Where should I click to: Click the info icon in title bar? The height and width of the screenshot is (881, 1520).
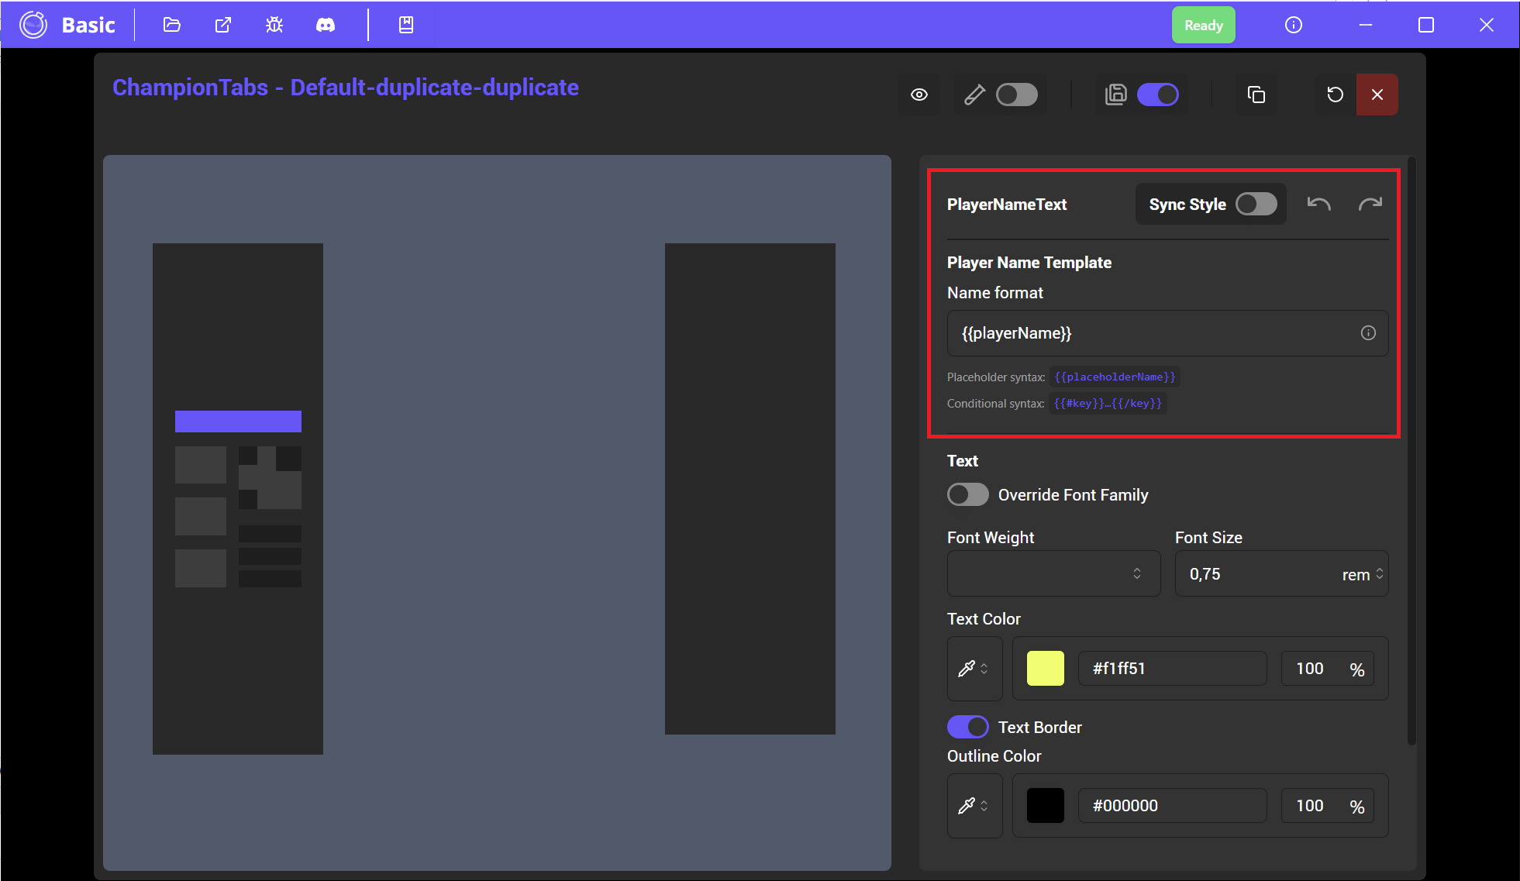(1293, 25)
